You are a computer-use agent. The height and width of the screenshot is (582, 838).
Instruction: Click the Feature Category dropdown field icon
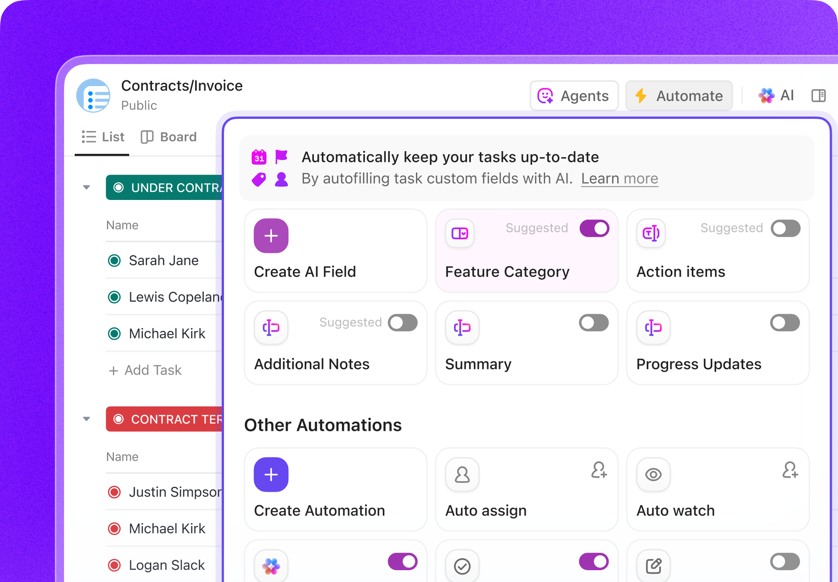click(x=460, y=234)
